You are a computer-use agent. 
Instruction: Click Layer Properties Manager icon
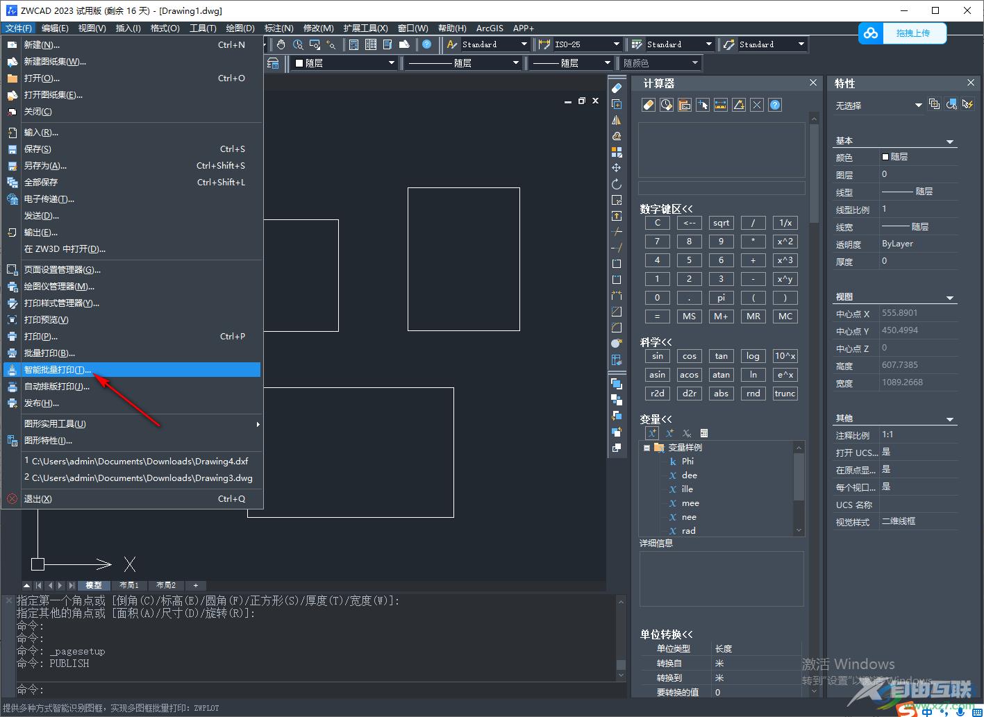[x=274, y=63]
